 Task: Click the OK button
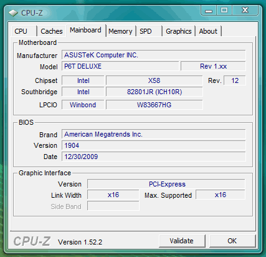click(x=232, y=241)
